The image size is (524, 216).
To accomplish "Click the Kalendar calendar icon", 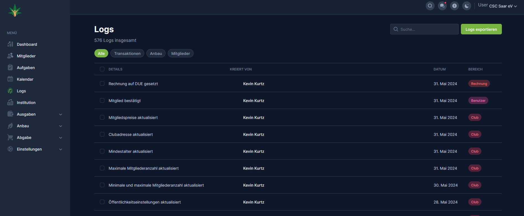I will tap(10, 79).
